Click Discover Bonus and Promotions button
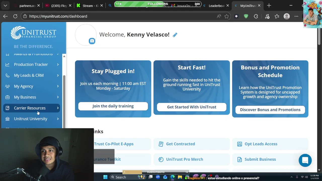The width and height of the screenshot is (322, 181). (270, 110)
